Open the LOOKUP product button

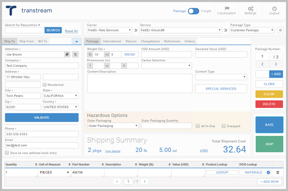click(222, 172)
